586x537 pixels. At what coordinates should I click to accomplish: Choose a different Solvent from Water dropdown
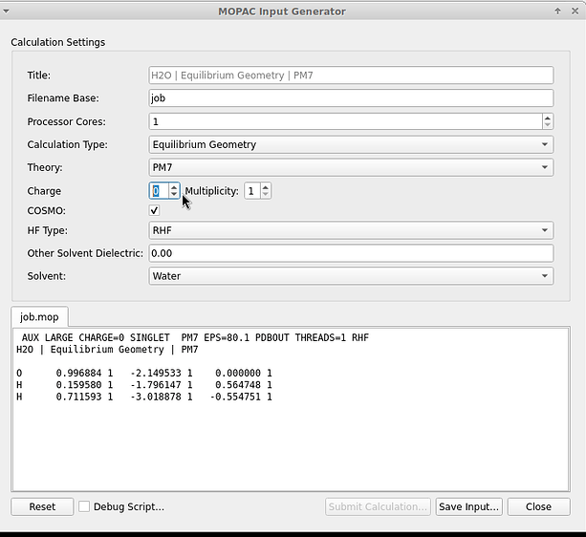point(351,276)
